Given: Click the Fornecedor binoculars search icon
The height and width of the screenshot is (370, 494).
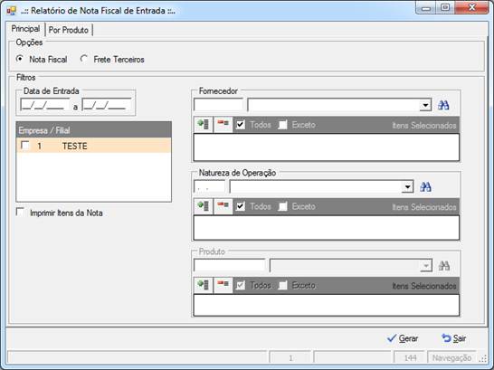Looking at the screenshot, I should click(443, 105).
